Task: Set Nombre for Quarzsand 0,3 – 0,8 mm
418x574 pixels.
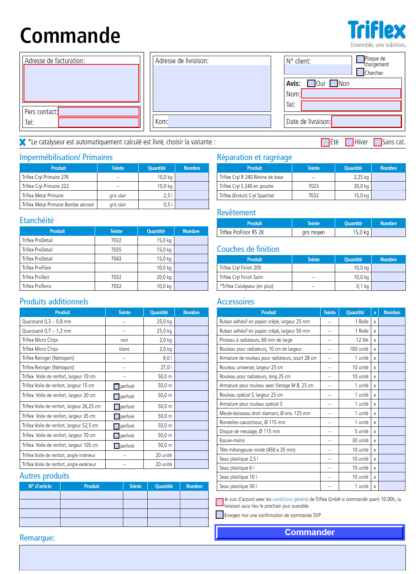Action: pos(191,321)
